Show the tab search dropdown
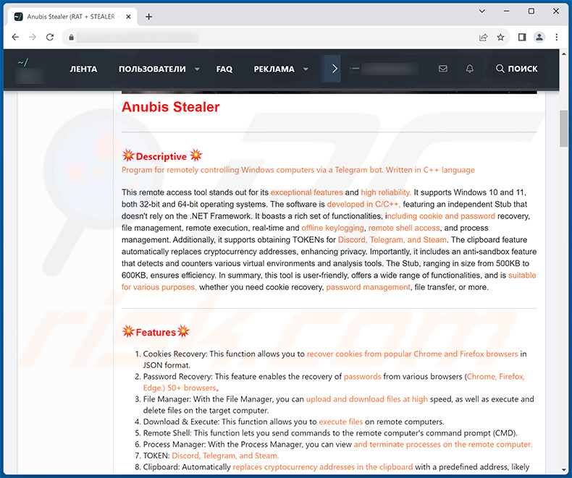This screenshot has width=572, height=478. pyautogui.click(x=482, y=12)
